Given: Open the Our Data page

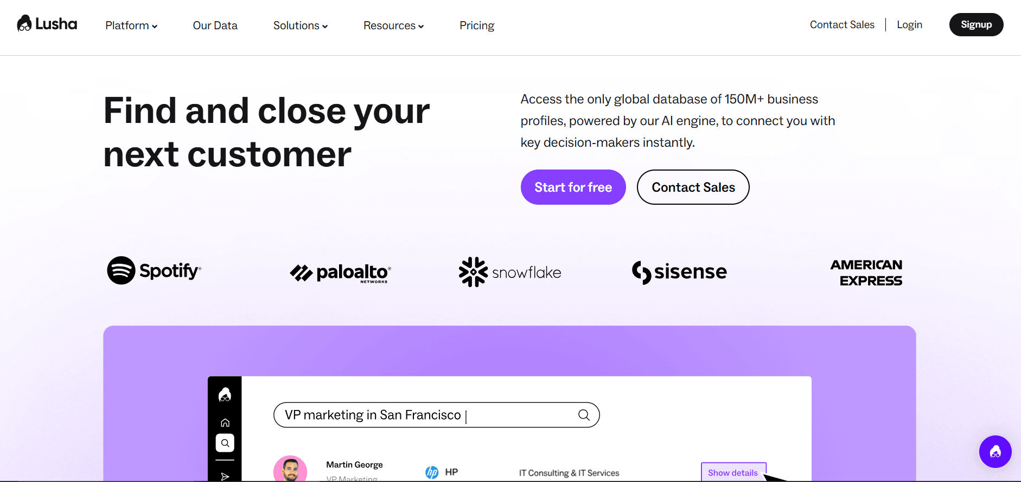Looking at the screenshot, I should click(x=215, y=25).
